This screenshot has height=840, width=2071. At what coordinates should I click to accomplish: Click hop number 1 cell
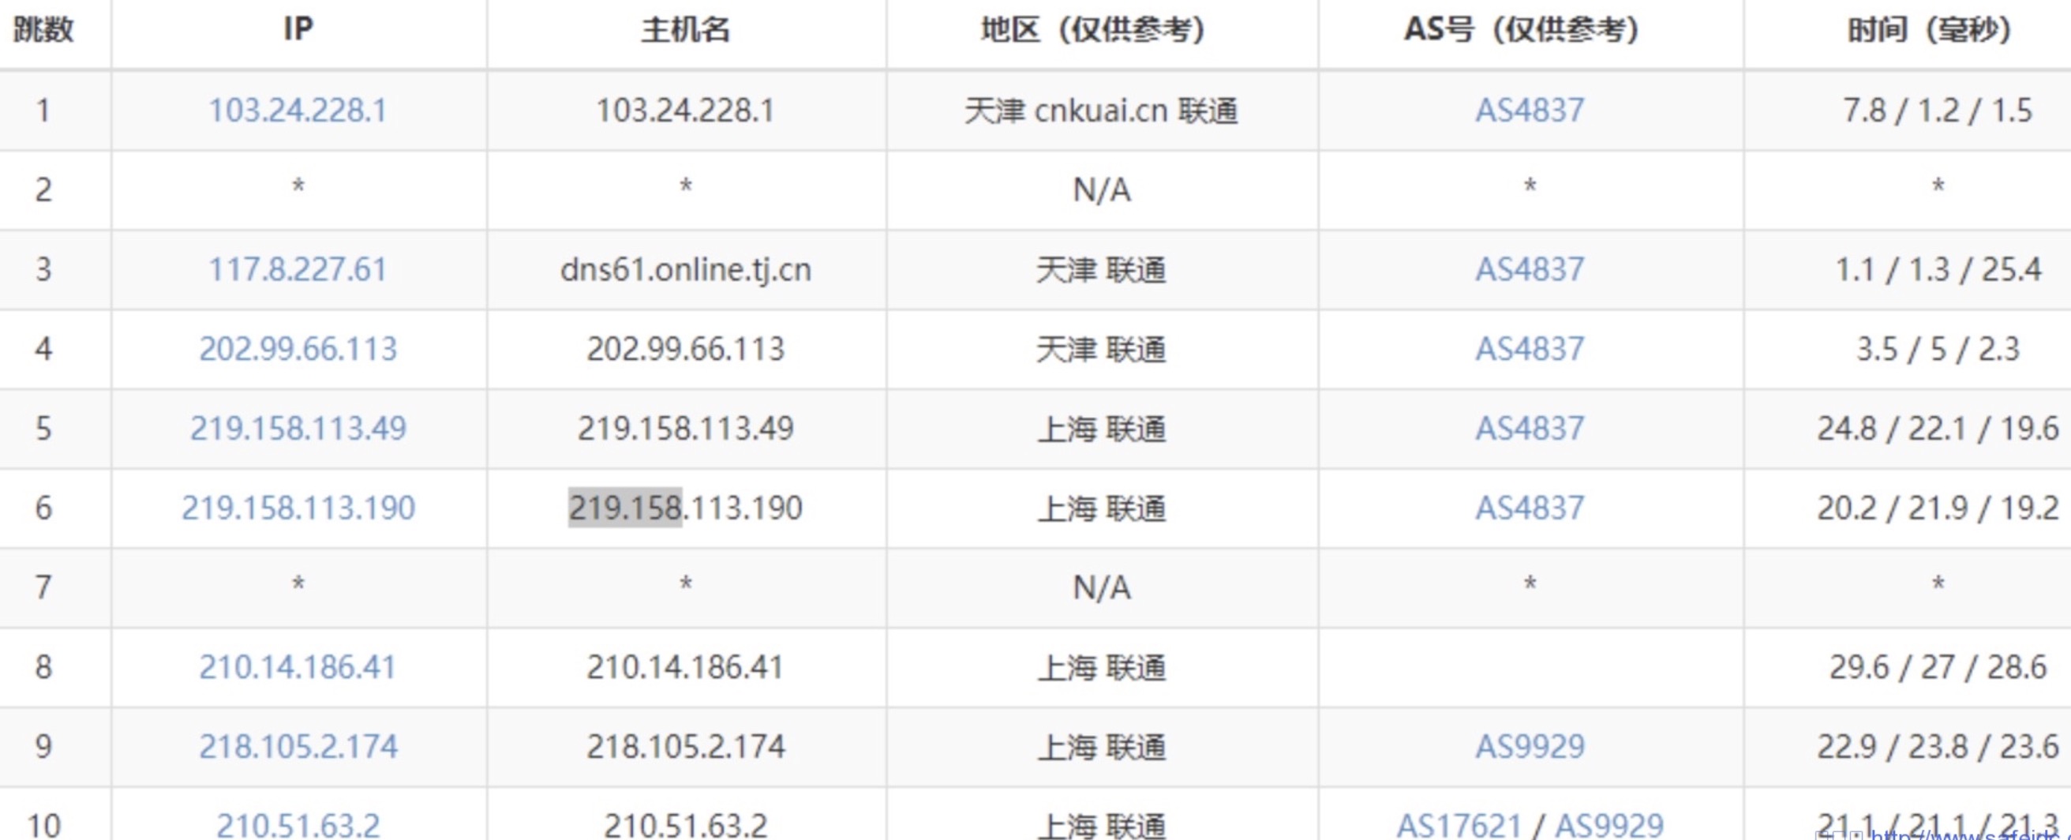pyautogui.click(x=43, y=110)
